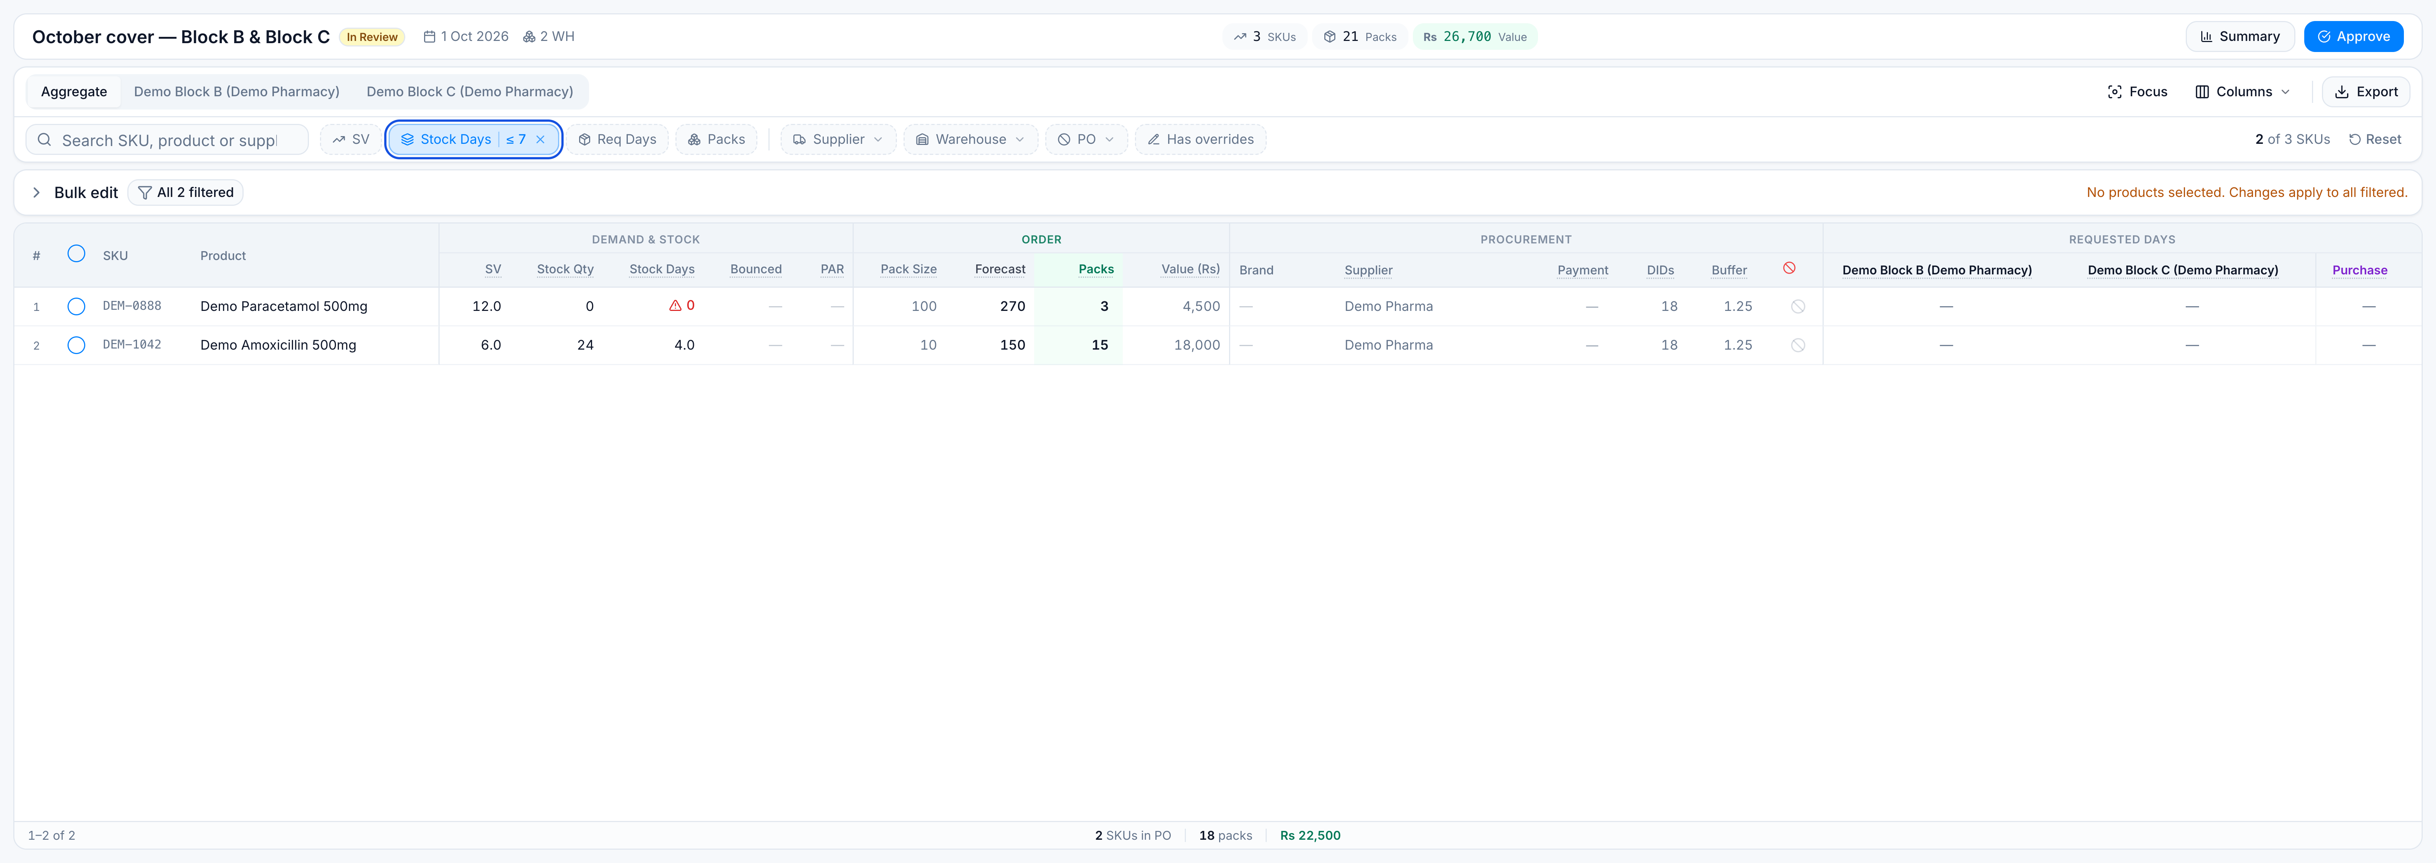Click Packs value 15 for Demo Amoxicillin
2436x863 pixels.
coord(1100,345)
